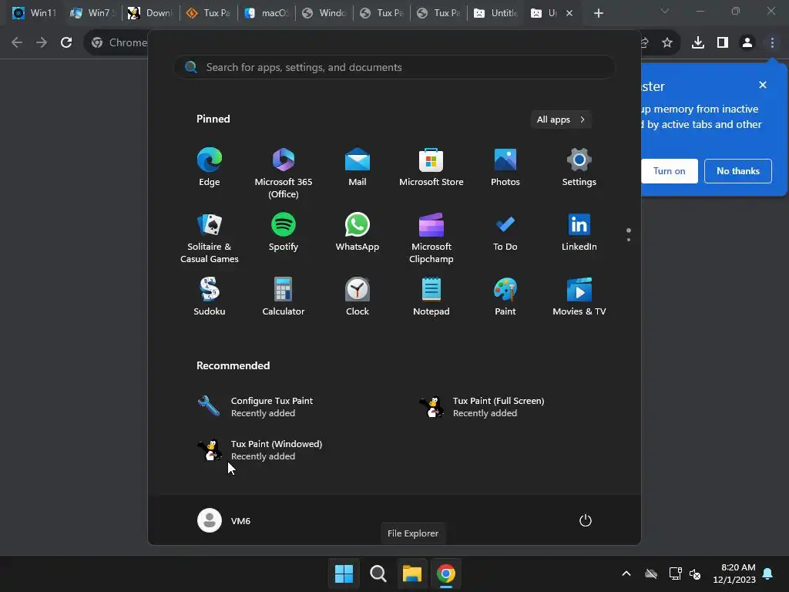
Task: Open Chrome three-dot menu
Action: pos(772,43)
